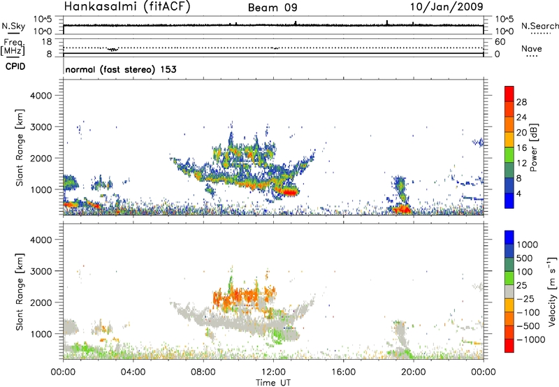Click the '1000' value on Velocity colorbar
This screenshot has width=559, height=387.
coord(527,244)
